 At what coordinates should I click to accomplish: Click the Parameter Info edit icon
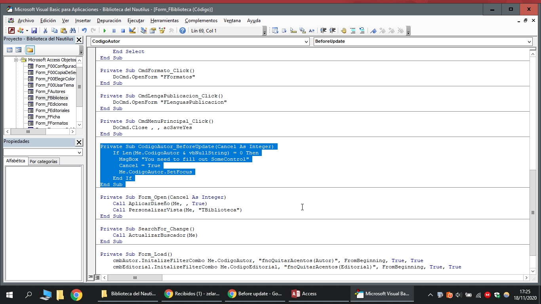[303, 30]
